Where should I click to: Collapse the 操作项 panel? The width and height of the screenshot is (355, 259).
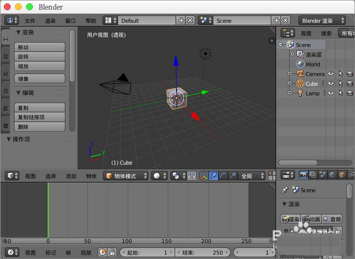pos(9,139)
